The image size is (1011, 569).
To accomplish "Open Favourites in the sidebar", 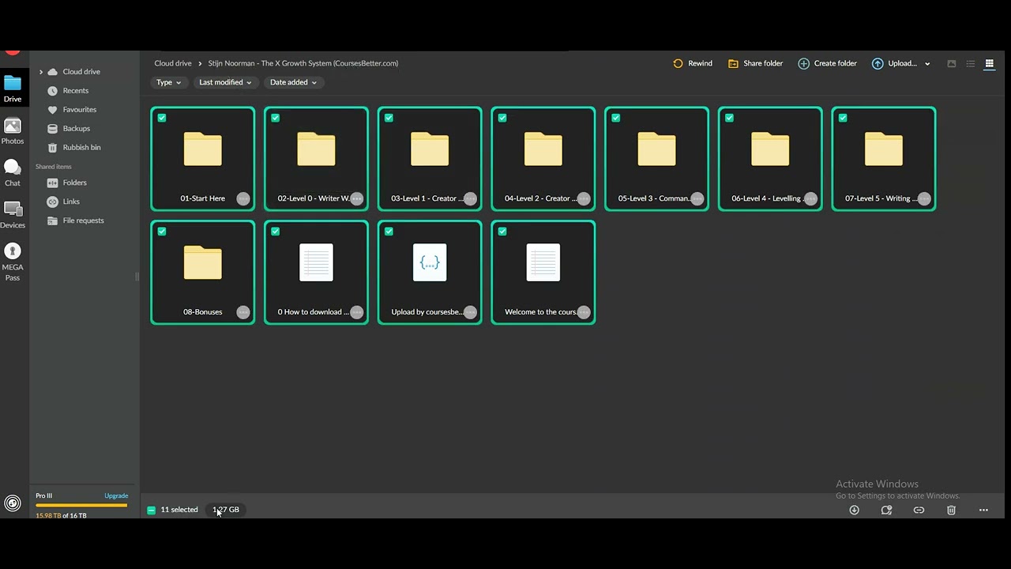I will point(79,110).
